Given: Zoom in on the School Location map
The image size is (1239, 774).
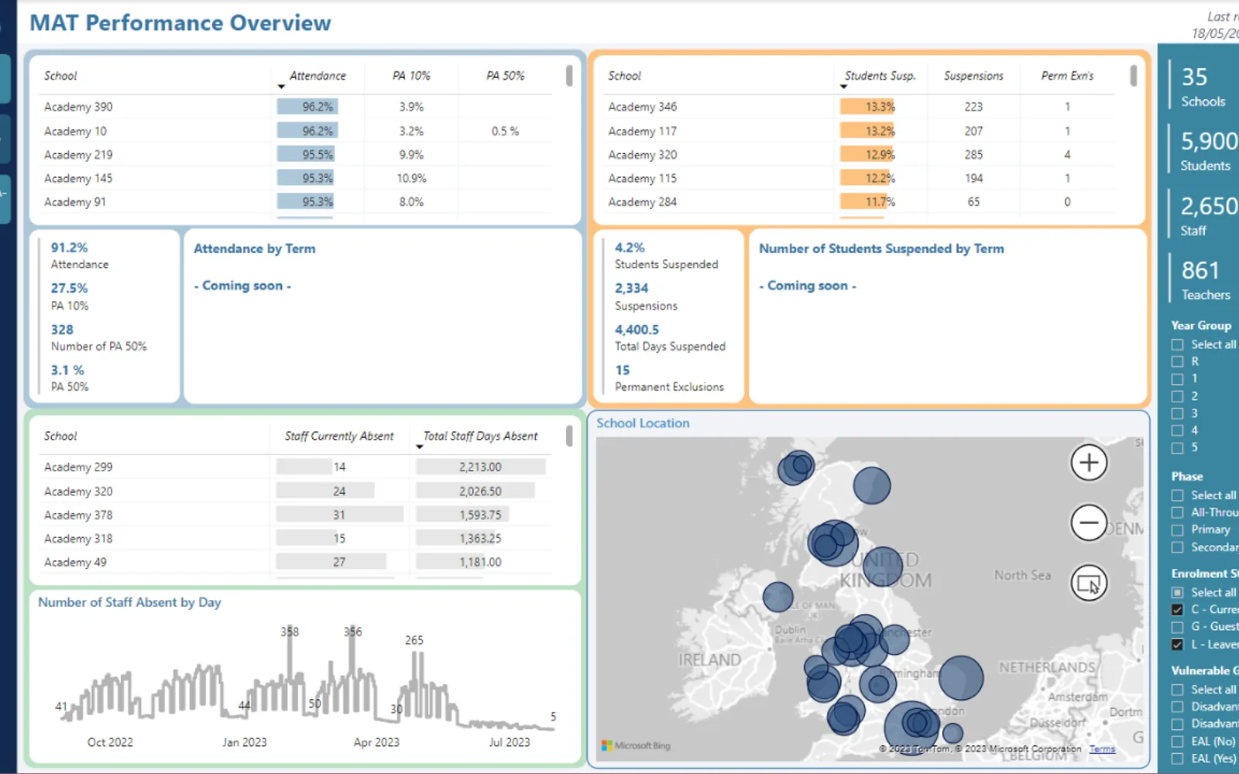Looking at the screenshot, I should [x=1089, y=463].
